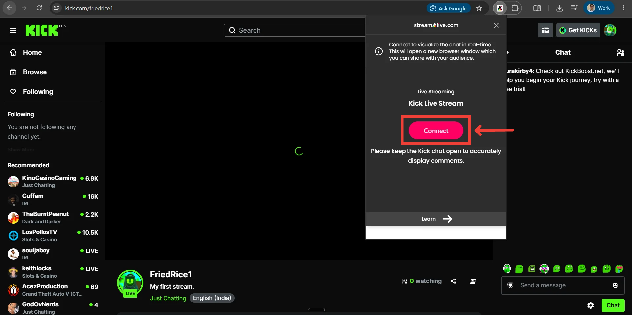Click the FriedRice1 channel name
Screen dimensions: 632x315
(x=171, y=274)
